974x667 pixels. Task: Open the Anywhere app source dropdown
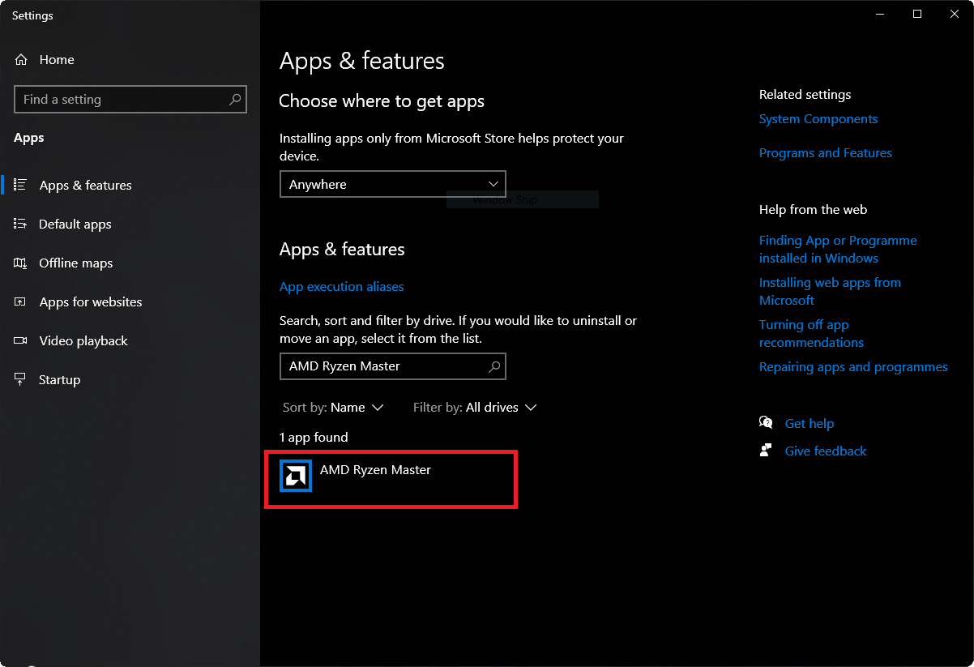point(393,184)
